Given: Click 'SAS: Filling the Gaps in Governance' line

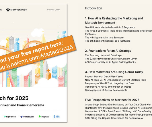Looking at the screenshot, I should click(x=114, y=118).
